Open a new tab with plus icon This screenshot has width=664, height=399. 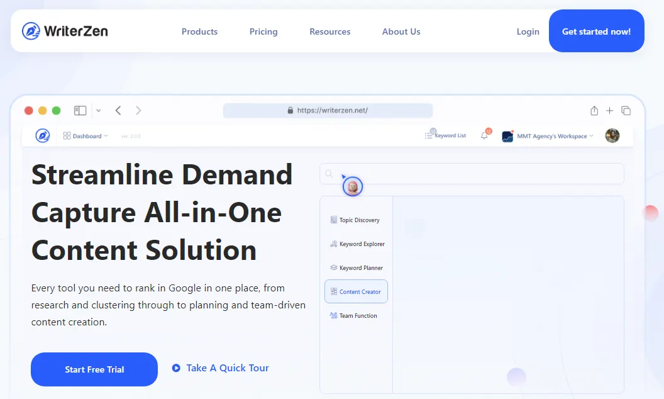click(609, 111)
